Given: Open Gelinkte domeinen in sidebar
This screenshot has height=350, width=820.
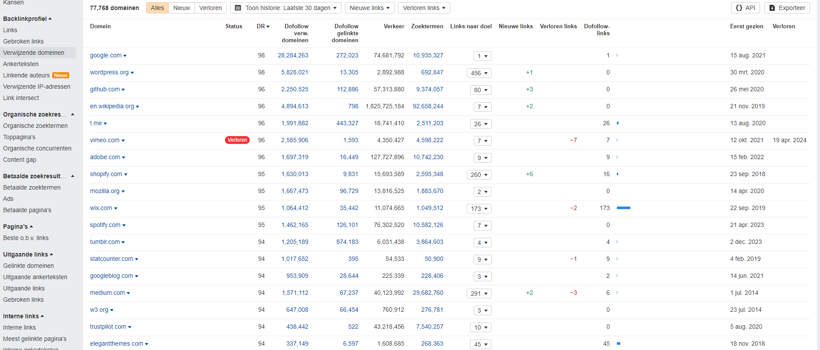Looking at the screenshot, I should point(28,266).
